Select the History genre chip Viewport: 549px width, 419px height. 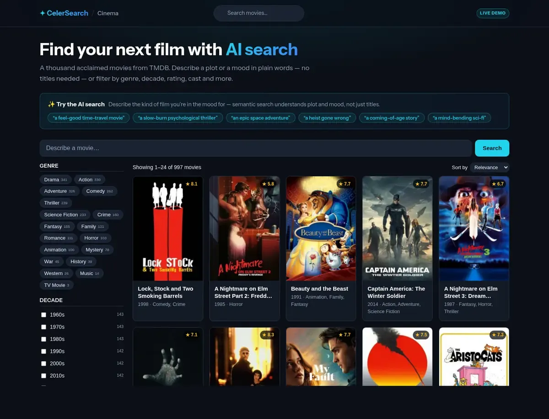click(81, 262)
